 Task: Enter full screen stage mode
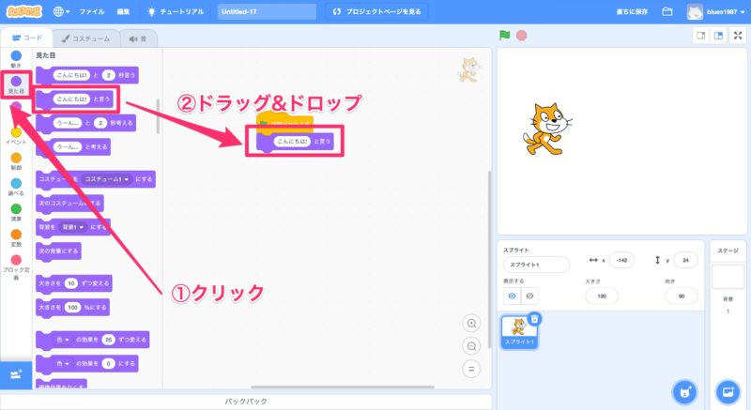tap(737, 36)
